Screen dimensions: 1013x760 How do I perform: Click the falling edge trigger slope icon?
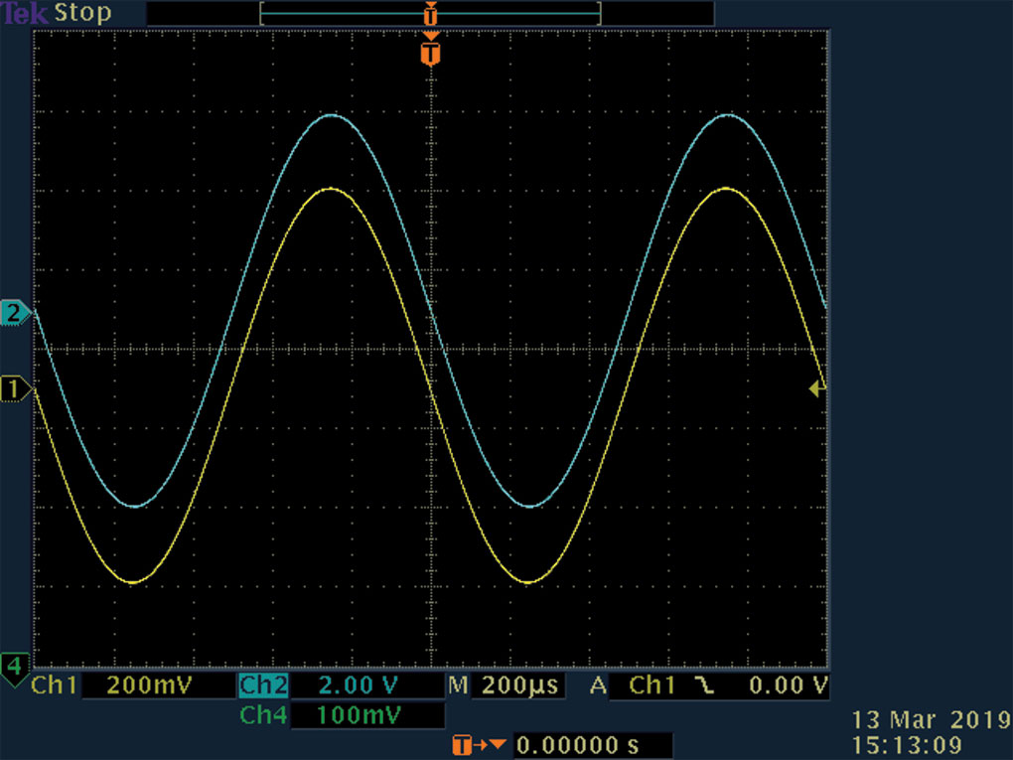tap(704, 685)
